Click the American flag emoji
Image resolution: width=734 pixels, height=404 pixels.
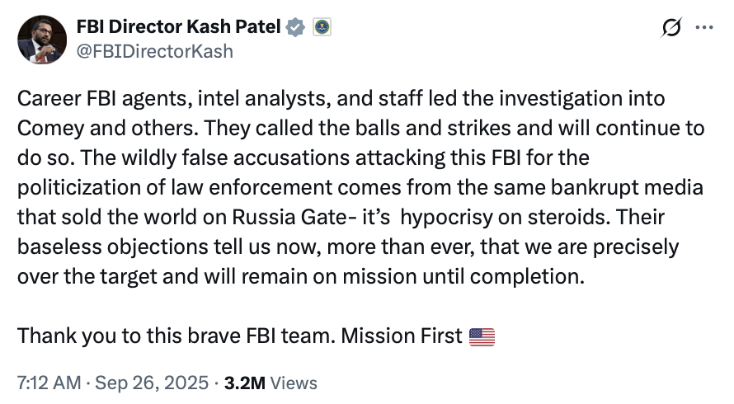tap(481, 336)
